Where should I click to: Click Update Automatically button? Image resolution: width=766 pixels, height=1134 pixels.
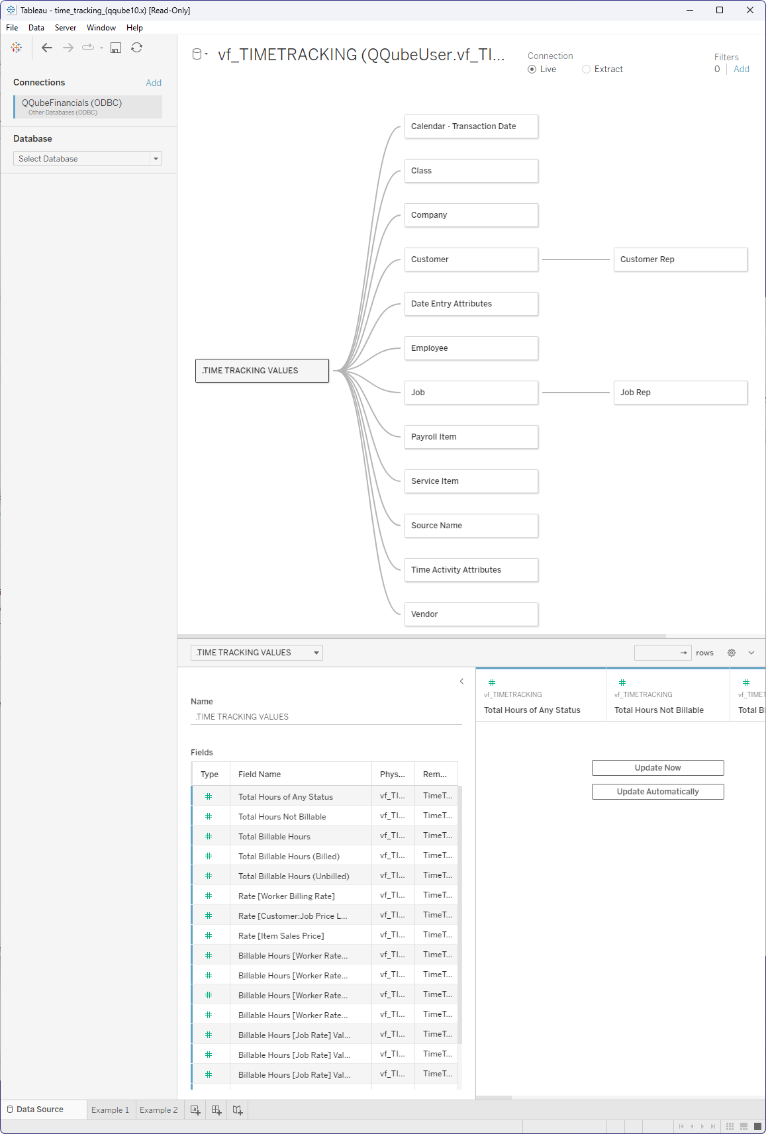(x=657, y=792)
